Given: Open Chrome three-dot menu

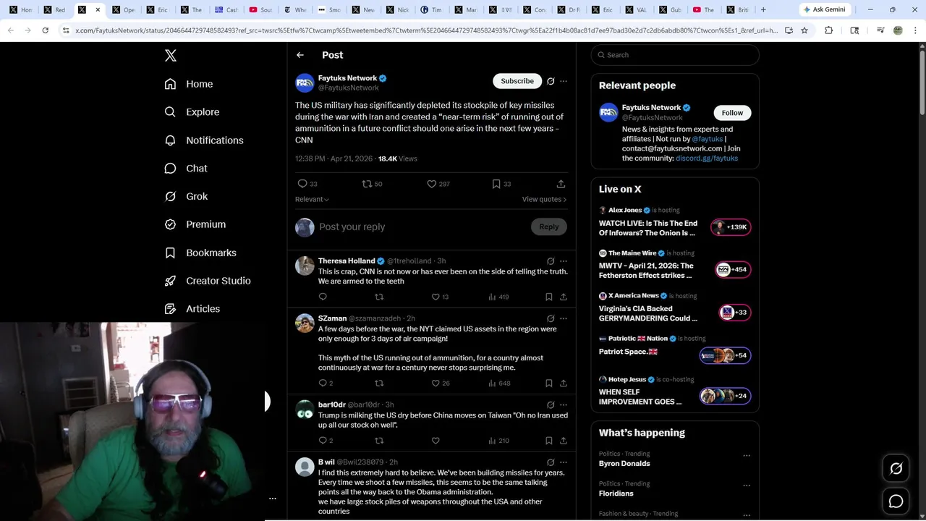Looking at the screenshot, I should tap(916, 30).
